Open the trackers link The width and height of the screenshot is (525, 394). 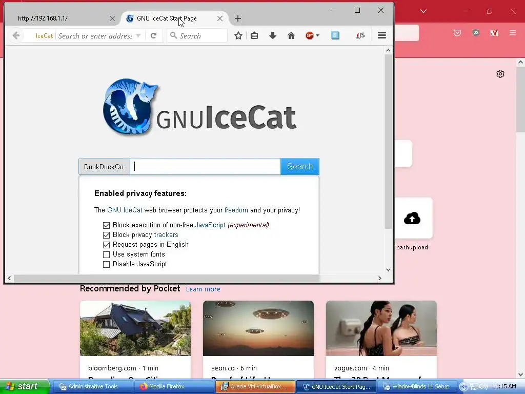[166, 234]
